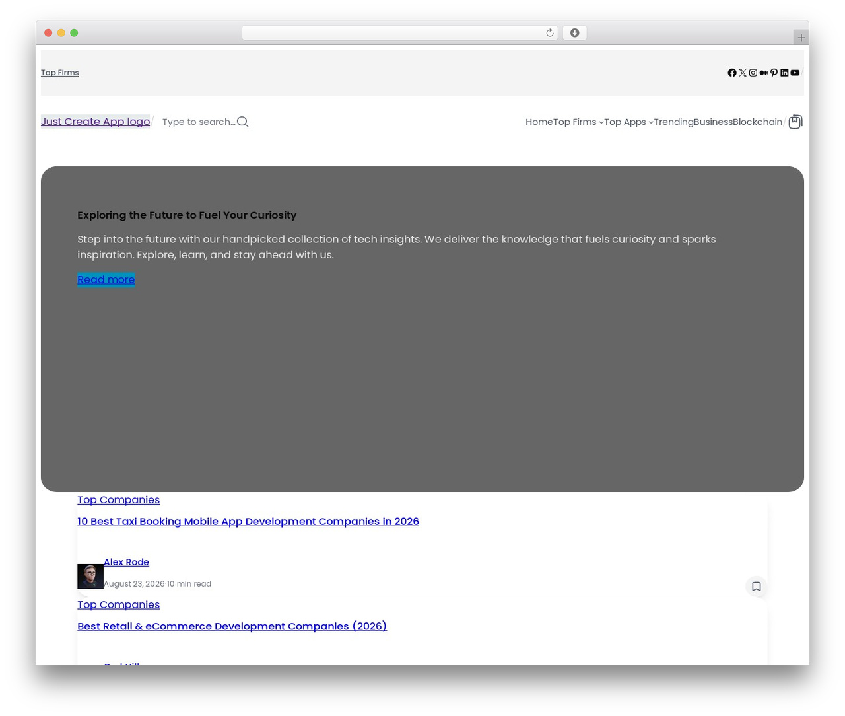Bookmark the Taxi Booking article
Screen dimensions: 845x716
pos(757,586)
